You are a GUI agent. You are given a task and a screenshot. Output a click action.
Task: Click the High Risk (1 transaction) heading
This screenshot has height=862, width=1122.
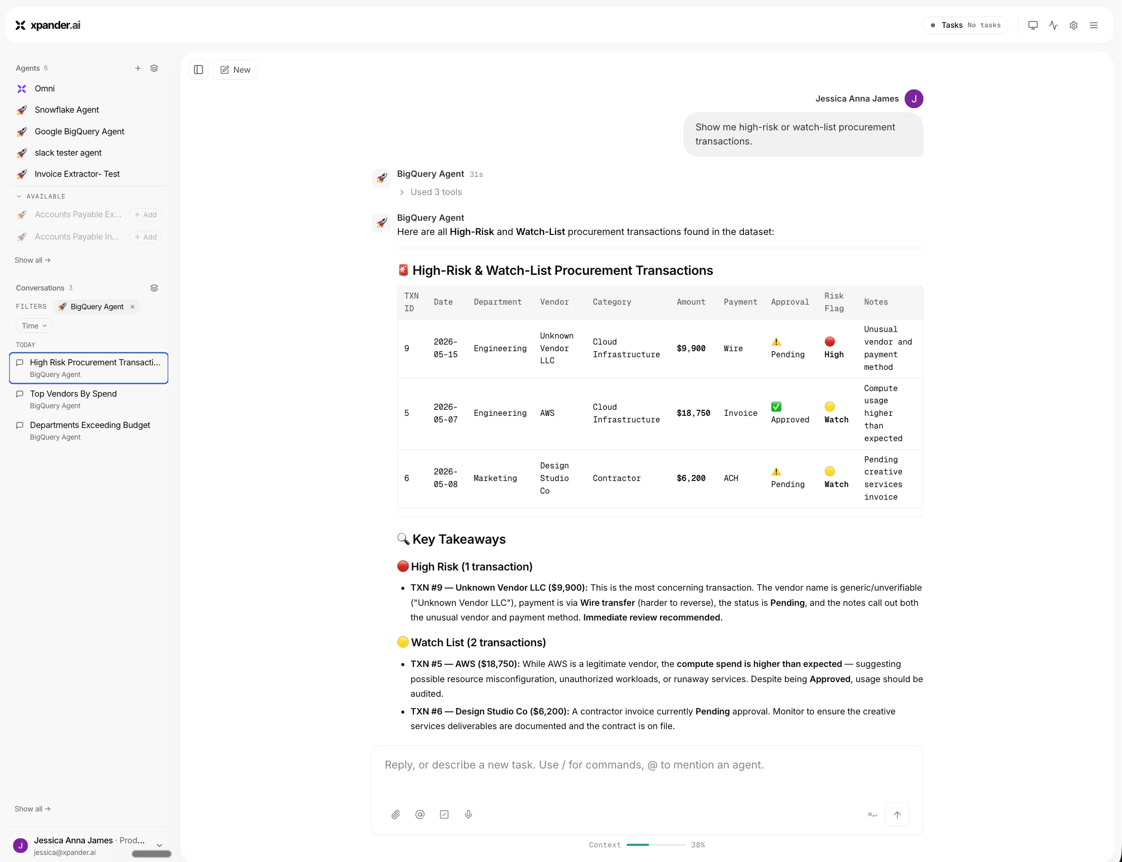[x=465, y=566]
